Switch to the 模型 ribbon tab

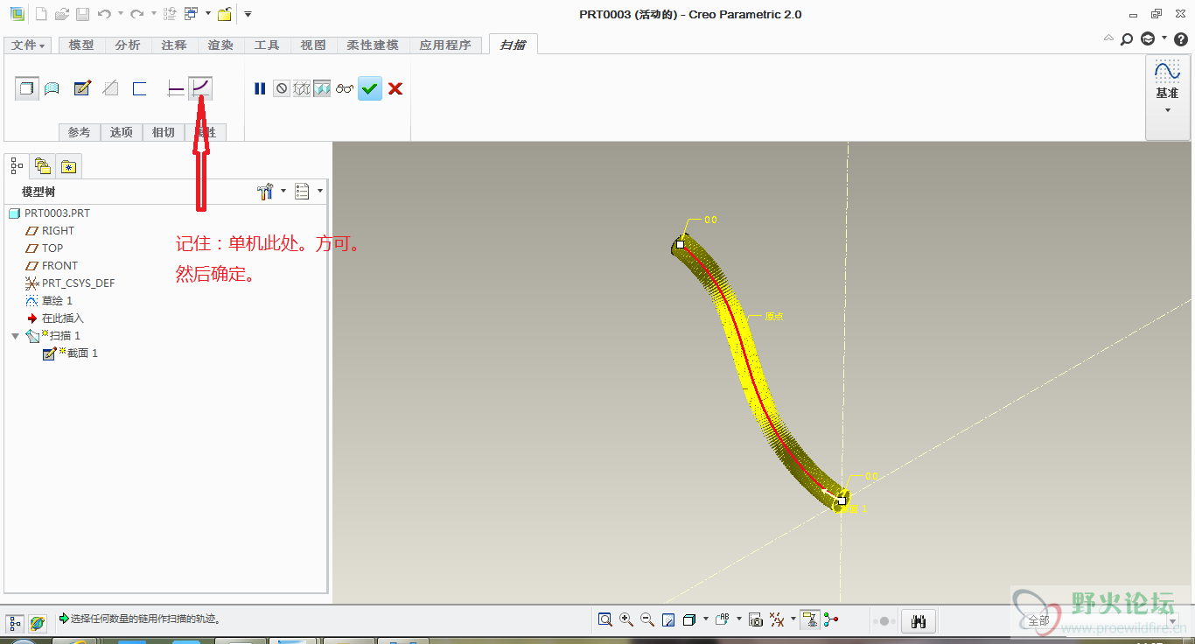pos(81,45)
